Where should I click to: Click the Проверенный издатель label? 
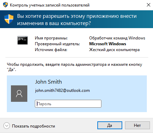[57, 44]
